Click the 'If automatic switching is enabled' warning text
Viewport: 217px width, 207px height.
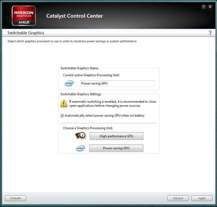point(113,104)
